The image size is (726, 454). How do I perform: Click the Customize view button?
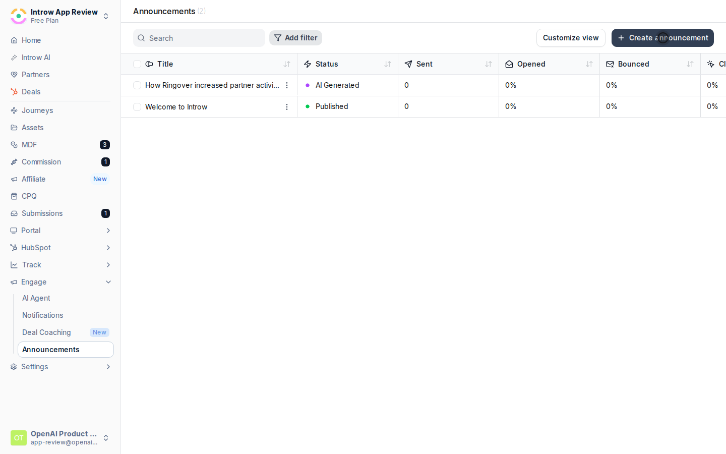click(x=571, y=38)
